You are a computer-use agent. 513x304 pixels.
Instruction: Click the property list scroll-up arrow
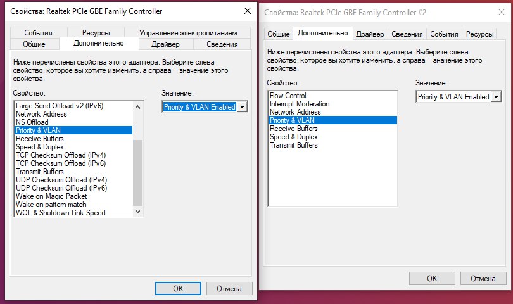[x=137, y=107]
